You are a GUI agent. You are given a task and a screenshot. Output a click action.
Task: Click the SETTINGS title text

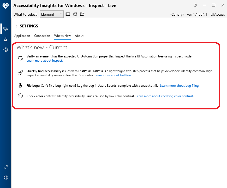[29, 26]
